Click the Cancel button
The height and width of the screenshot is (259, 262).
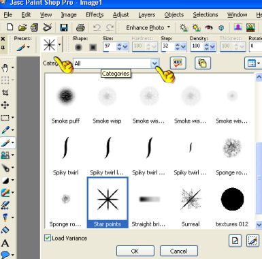(179, 251)
